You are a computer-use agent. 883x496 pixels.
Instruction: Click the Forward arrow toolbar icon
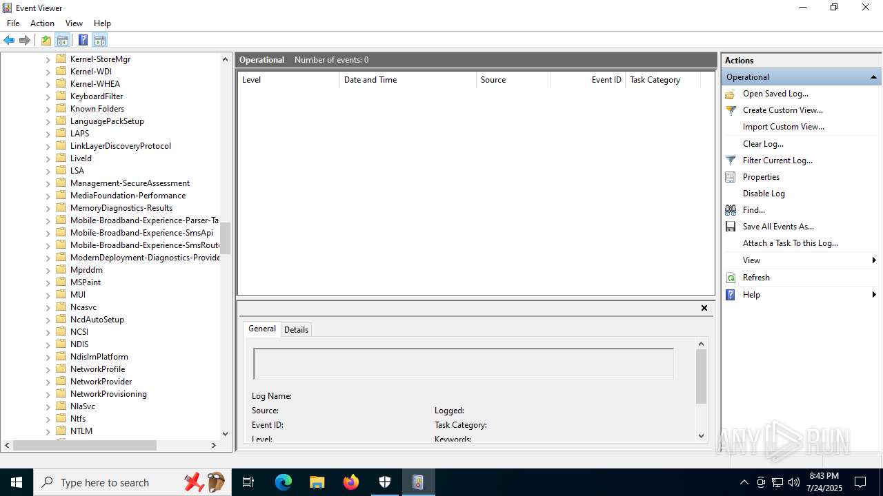[x=25, y=40]
